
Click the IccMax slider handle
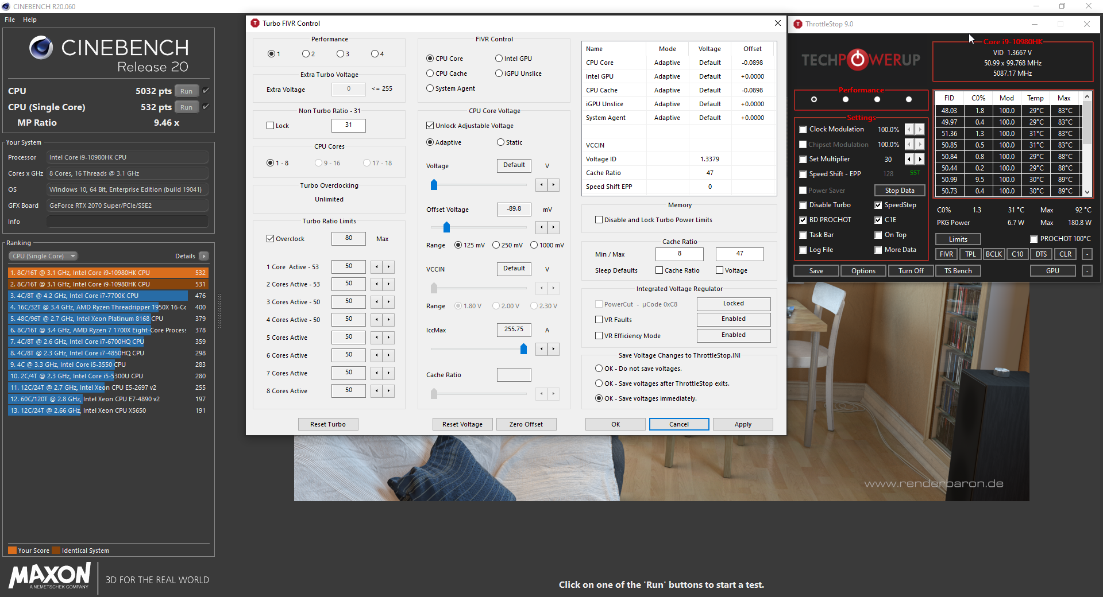523,349
